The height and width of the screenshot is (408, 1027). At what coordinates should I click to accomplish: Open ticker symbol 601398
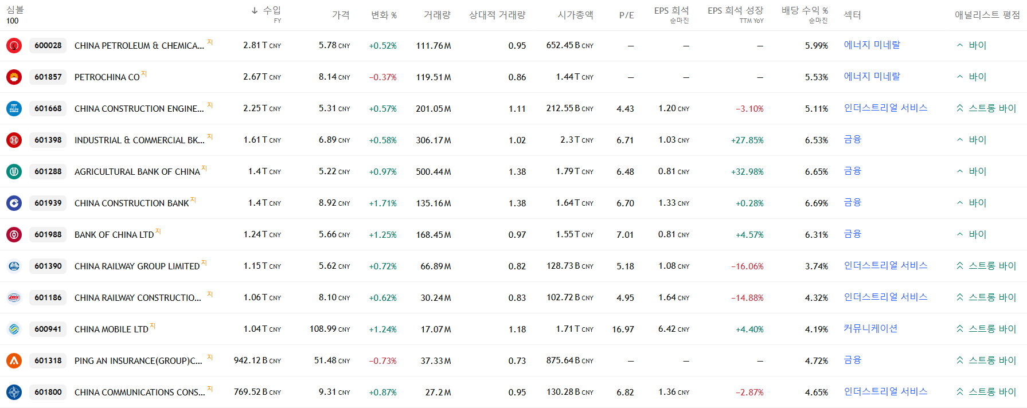(x=48, y=140)
